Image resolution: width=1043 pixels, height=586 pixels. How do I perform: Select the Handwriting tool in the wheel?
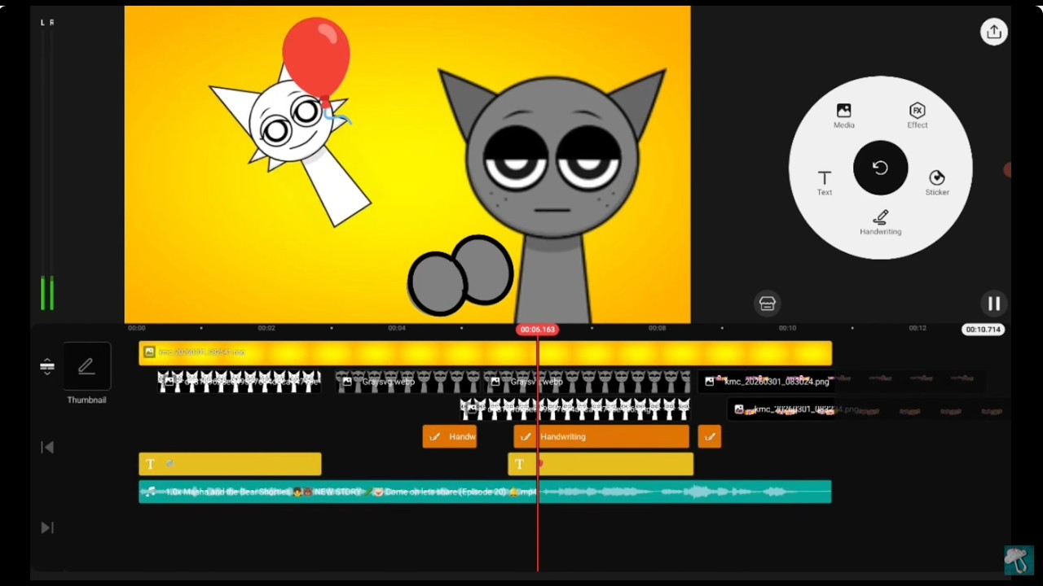coord(880,222)
